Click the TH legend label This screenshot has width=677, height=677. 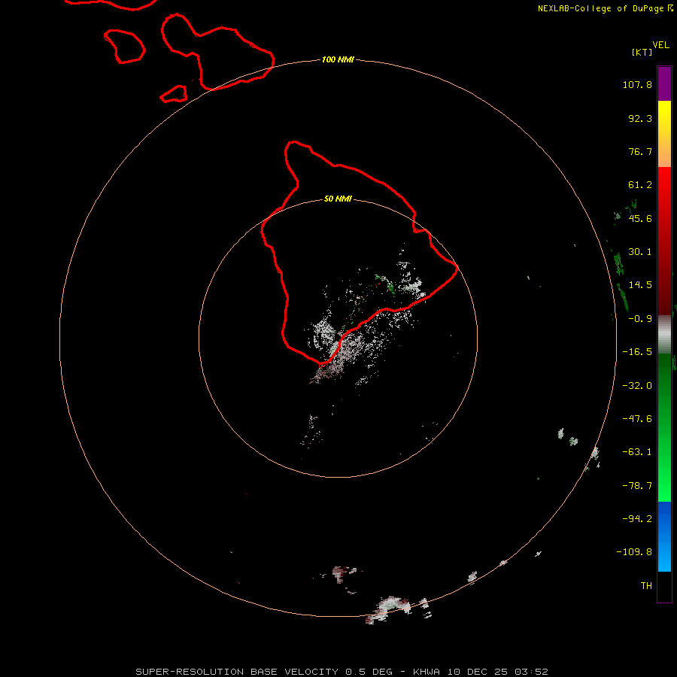tap(646, 586)
